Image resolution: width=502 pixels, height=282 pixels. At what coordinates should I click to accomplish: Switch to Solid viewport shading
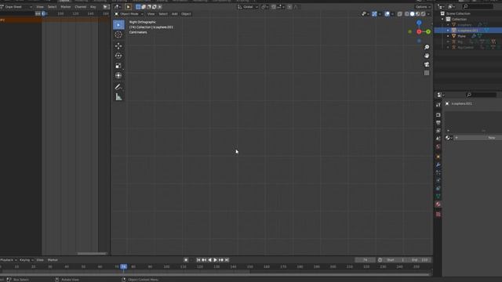pos(413,14)
